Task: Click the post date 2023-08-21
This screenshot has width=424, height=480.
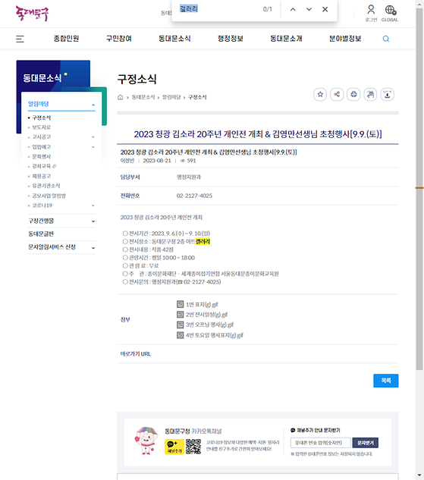Action: point(157,161)
